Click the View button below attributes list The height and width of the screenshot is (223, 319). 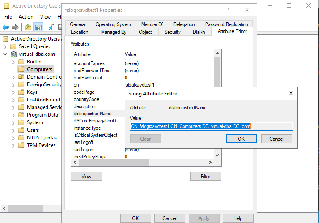click(86, 177)
